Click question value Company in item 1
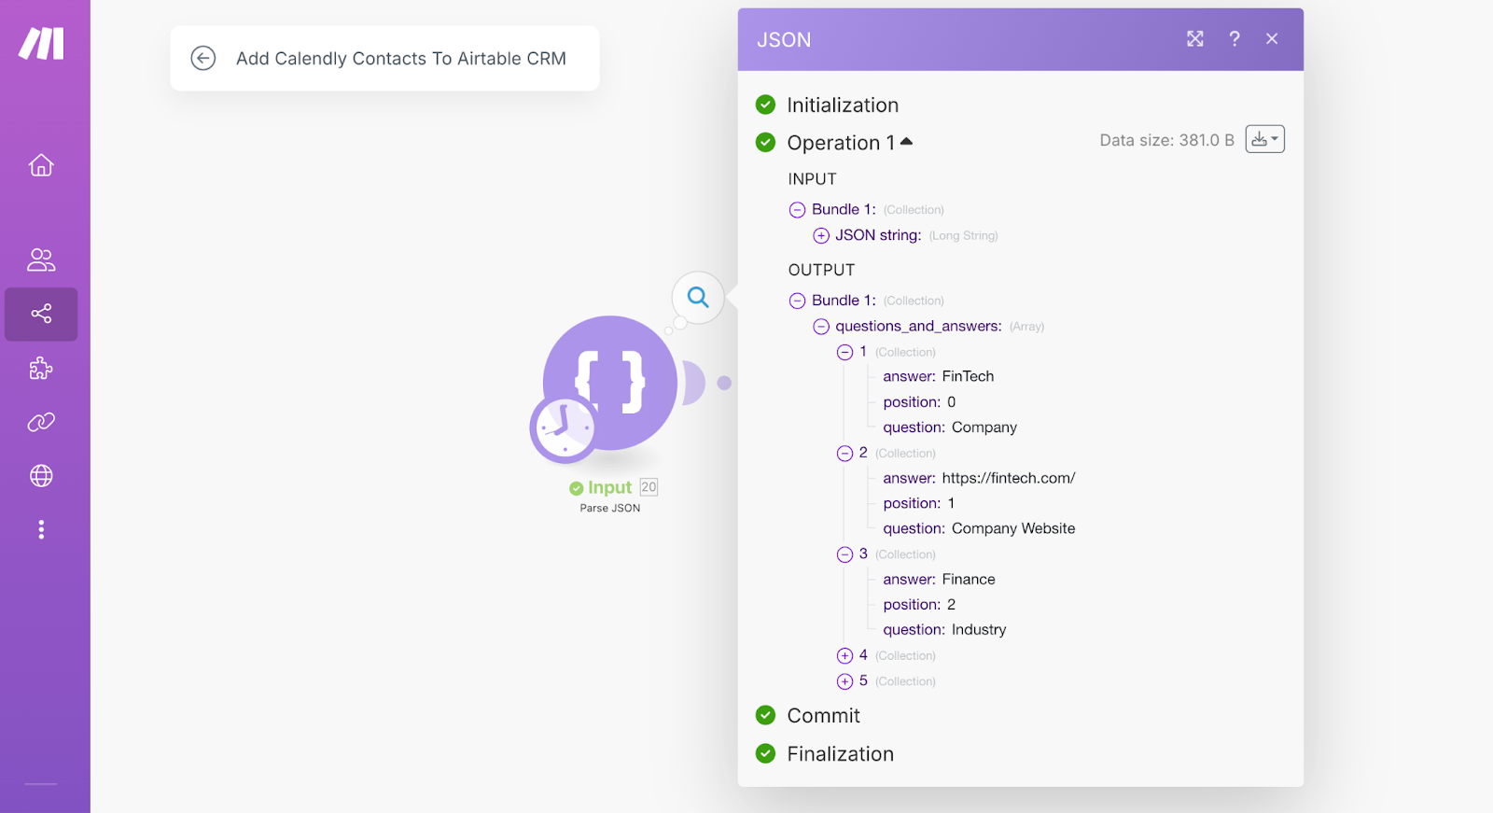Viewport: 1493px width, 813px height. click(x=984, y=428)
